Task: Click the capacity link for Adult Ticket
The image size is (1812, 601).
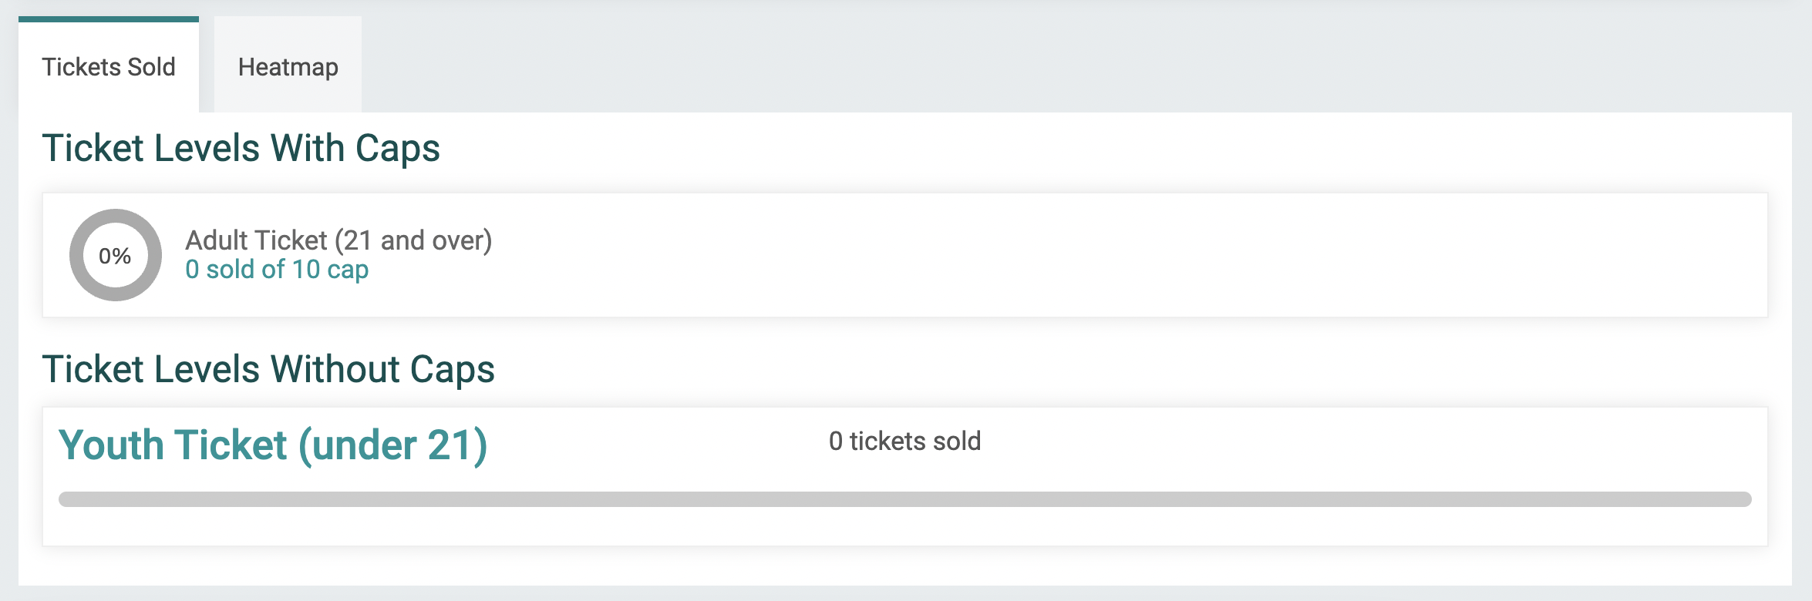Action: 276,270
